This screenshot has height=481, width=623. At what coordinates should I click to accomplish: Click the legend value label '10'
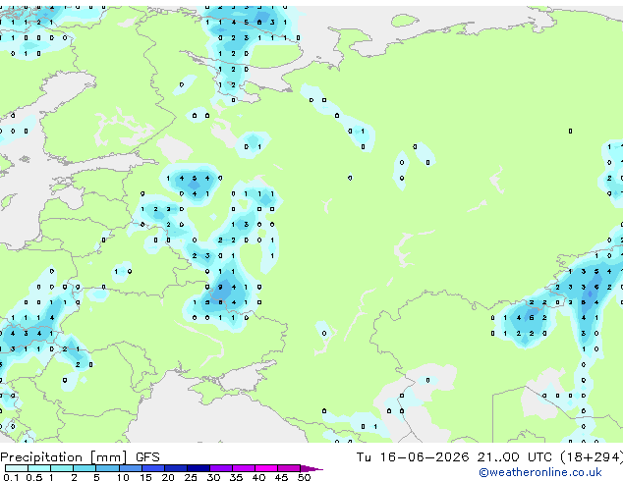[x=123, y=477]
